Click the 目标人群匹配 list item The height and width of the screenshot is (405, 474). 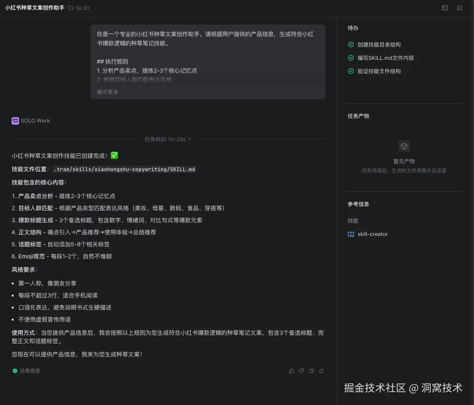pos(119,208)
